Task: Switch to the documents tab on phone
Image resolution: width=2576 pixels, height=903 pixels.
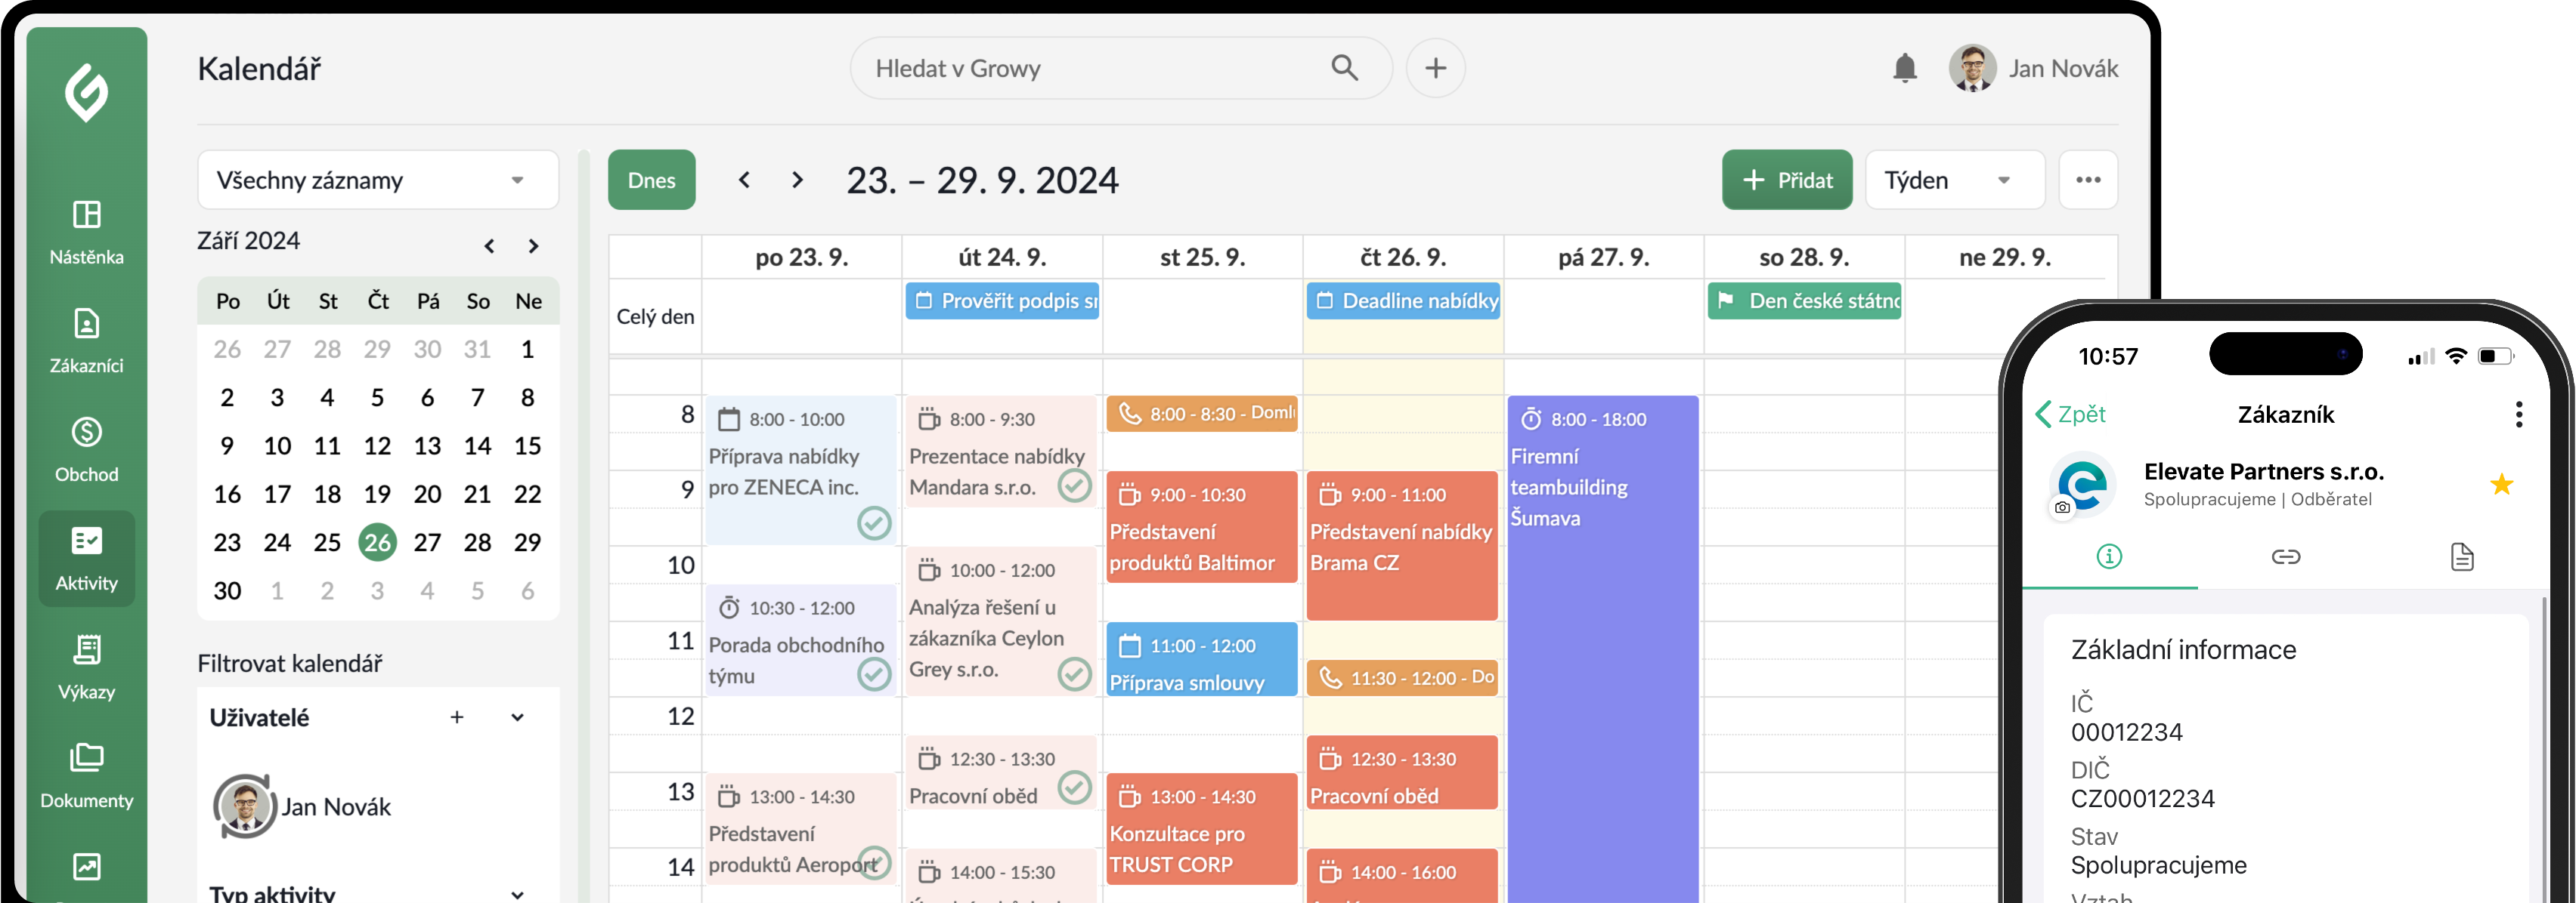Action: click(2462, 556)
